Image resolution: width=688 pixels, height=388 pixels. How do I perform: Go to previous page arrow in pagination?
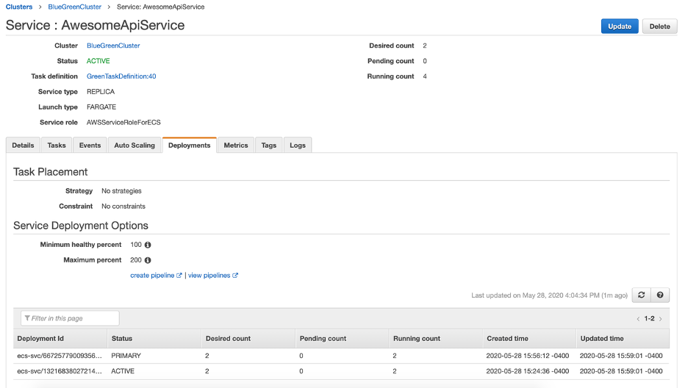tap(638, 319)
